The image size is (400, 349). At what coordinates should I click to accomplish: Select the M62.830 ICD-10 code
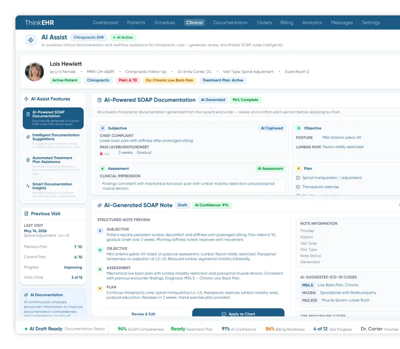pos(310,300)
